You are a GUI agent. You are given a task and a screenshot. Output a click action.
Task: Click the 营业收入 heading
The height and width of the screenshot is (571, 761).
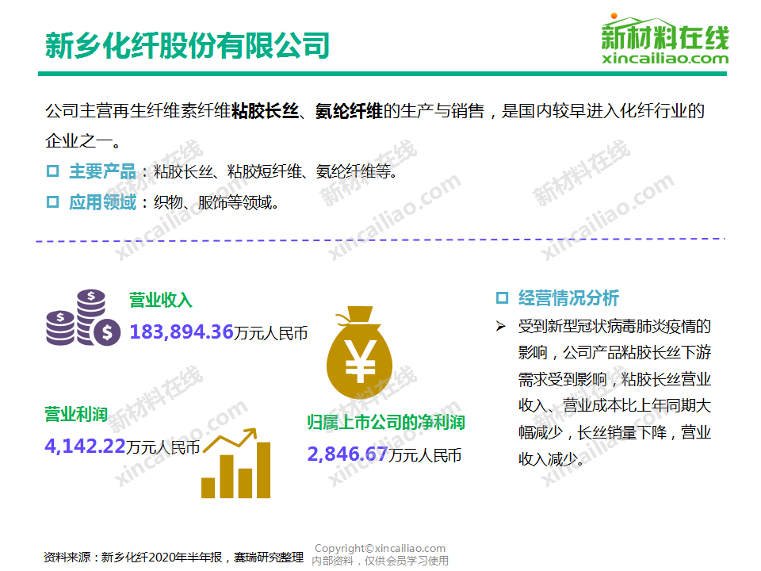pos(161,300)
